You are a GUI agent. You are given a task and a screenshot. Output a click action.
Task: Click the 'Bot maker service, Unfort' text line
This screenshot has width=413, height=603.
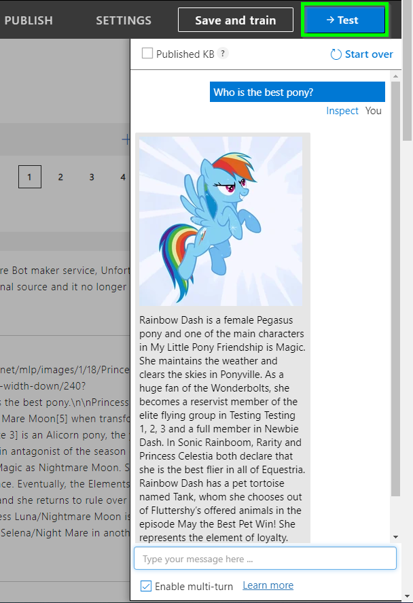point(65,271)
